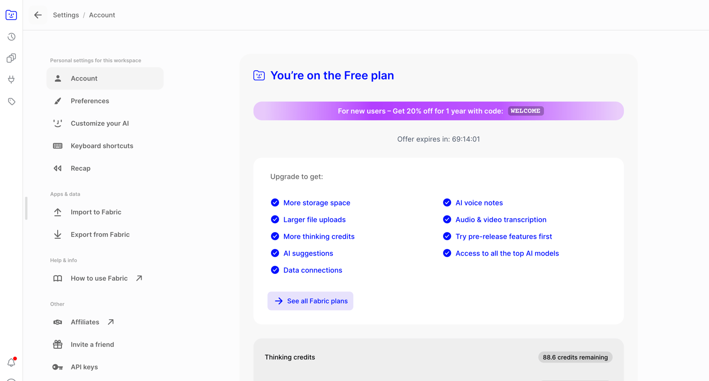This screenshot has height=381, width=709.
Task: Click the More storage space checkmark
Action: [x=275, y=203]
